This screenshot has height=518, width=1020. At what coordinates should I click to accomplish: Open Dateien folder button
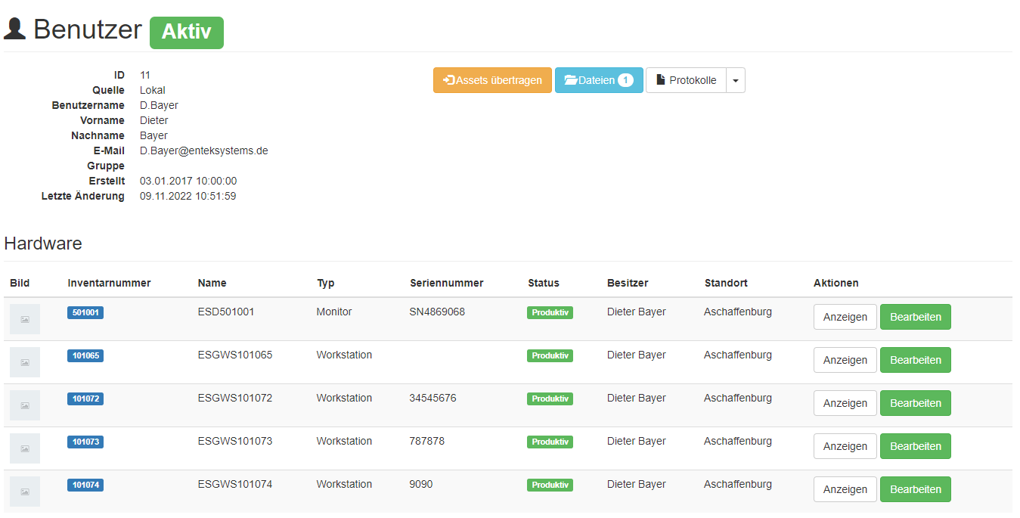(599, 80)
